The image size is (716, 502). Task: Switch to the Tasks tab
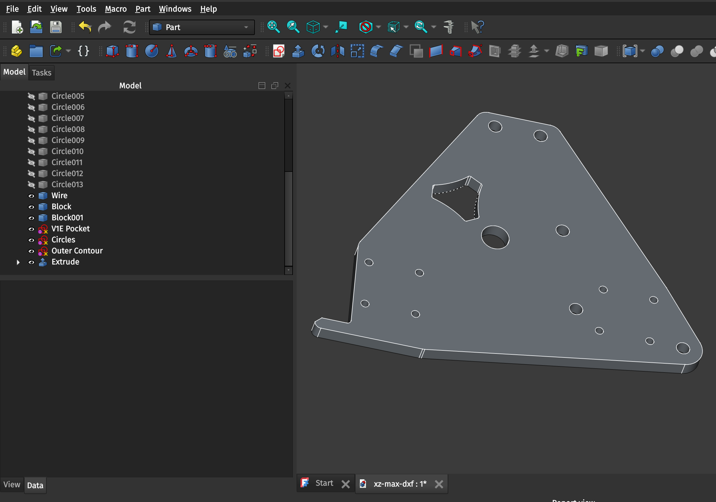[x=41, y=73]
